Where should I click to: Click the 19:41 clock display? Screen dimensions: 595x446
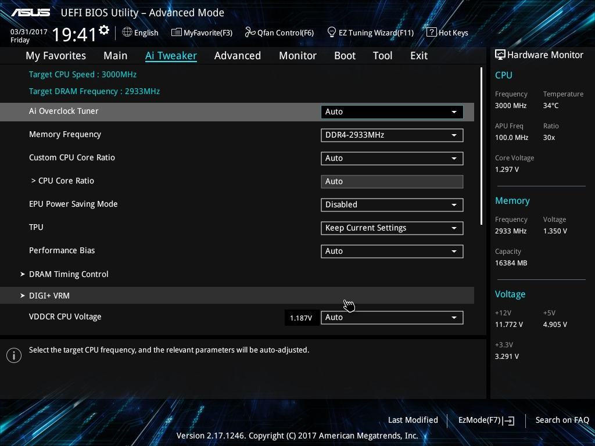click(74, 34)
